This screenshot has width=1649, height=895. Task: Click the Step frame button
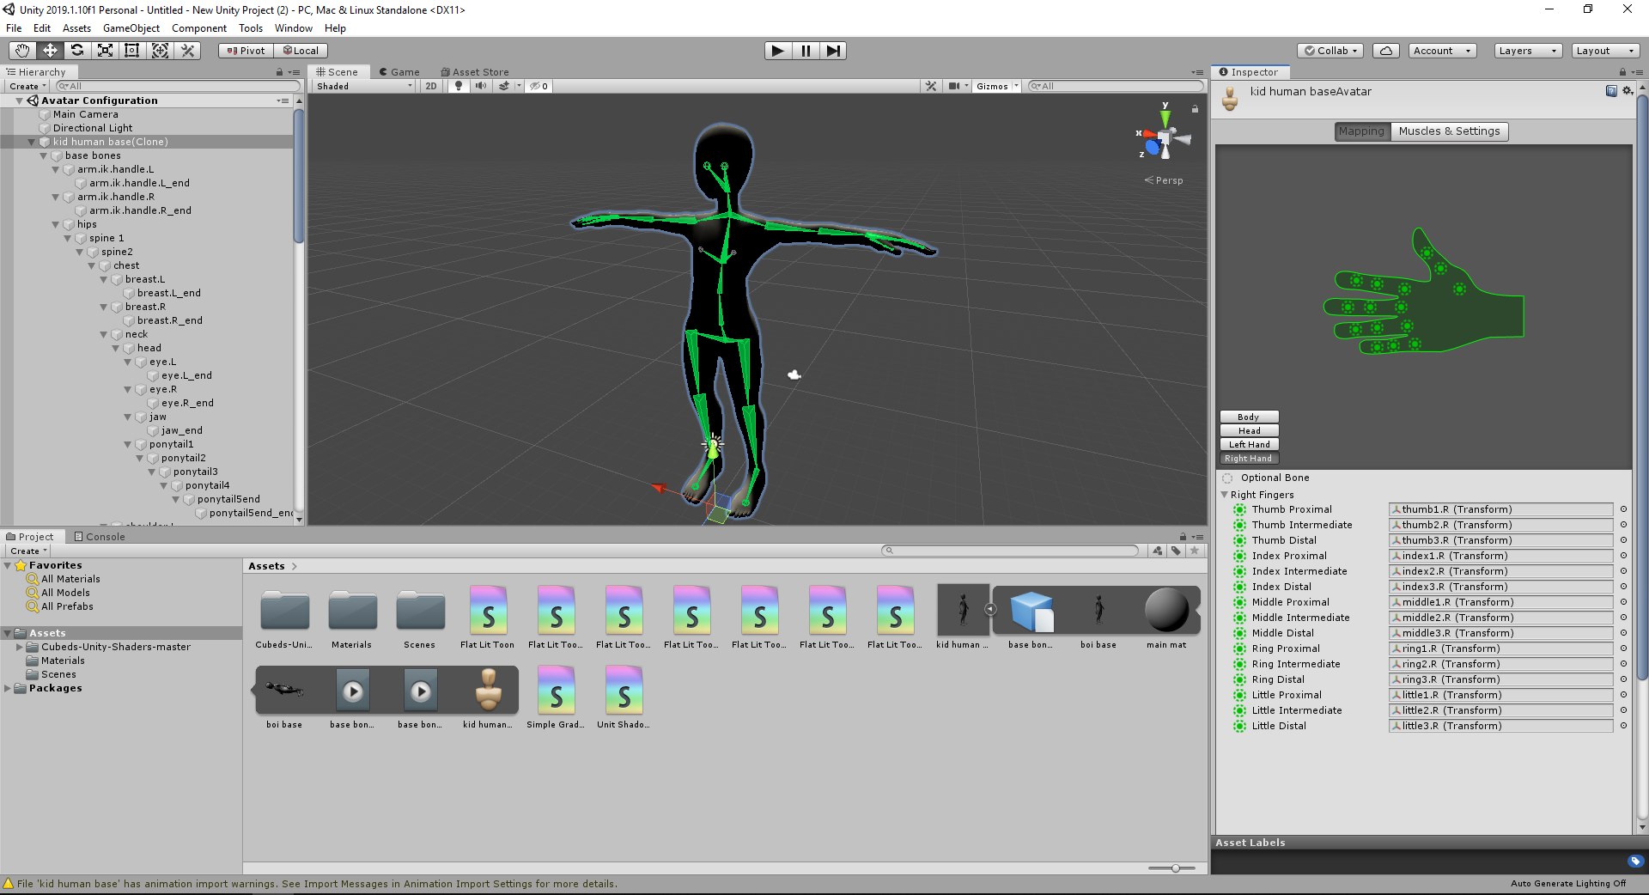[833, 51]
